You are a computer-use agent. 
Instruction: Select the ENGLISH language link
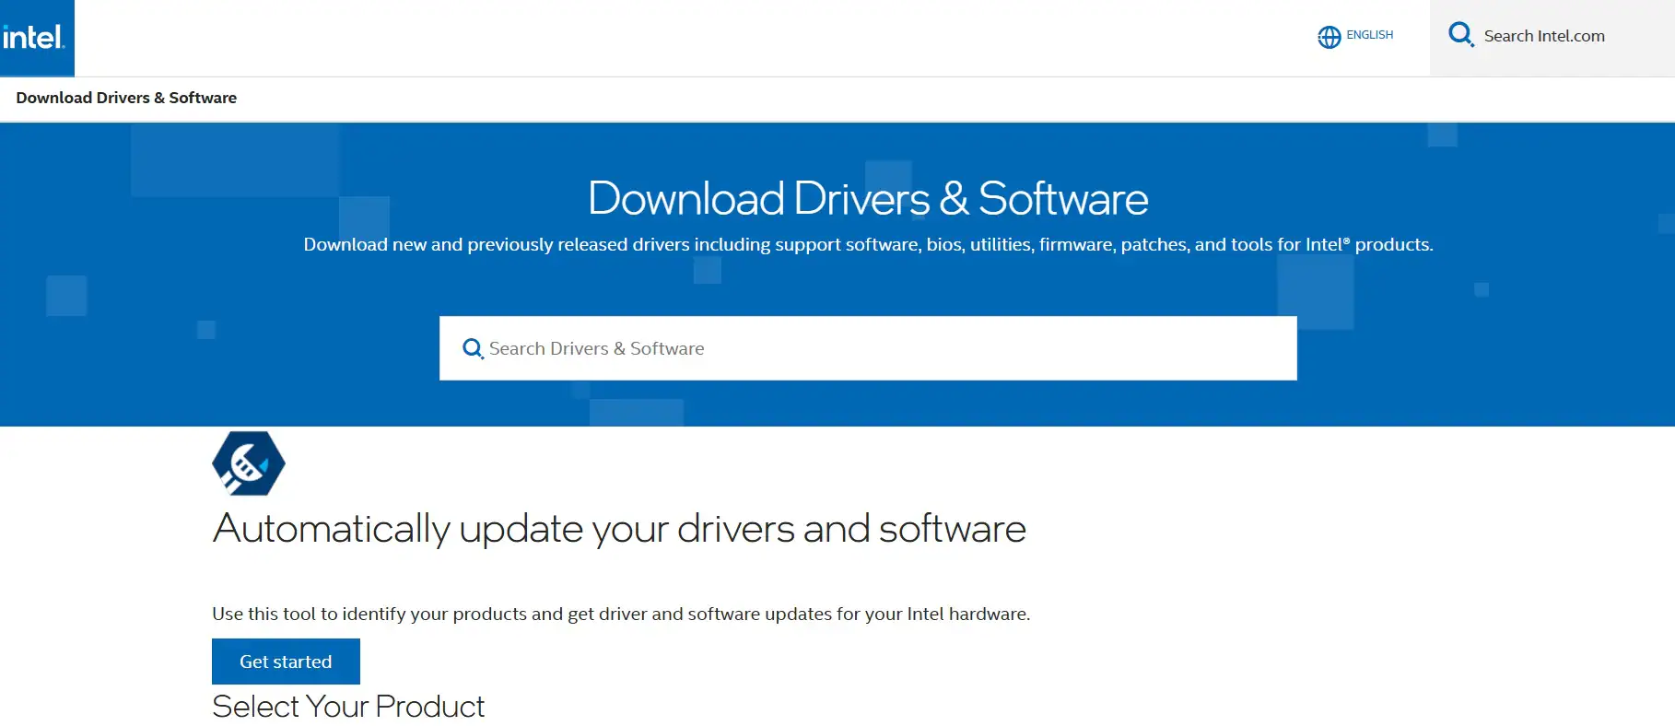[1369, 35]
